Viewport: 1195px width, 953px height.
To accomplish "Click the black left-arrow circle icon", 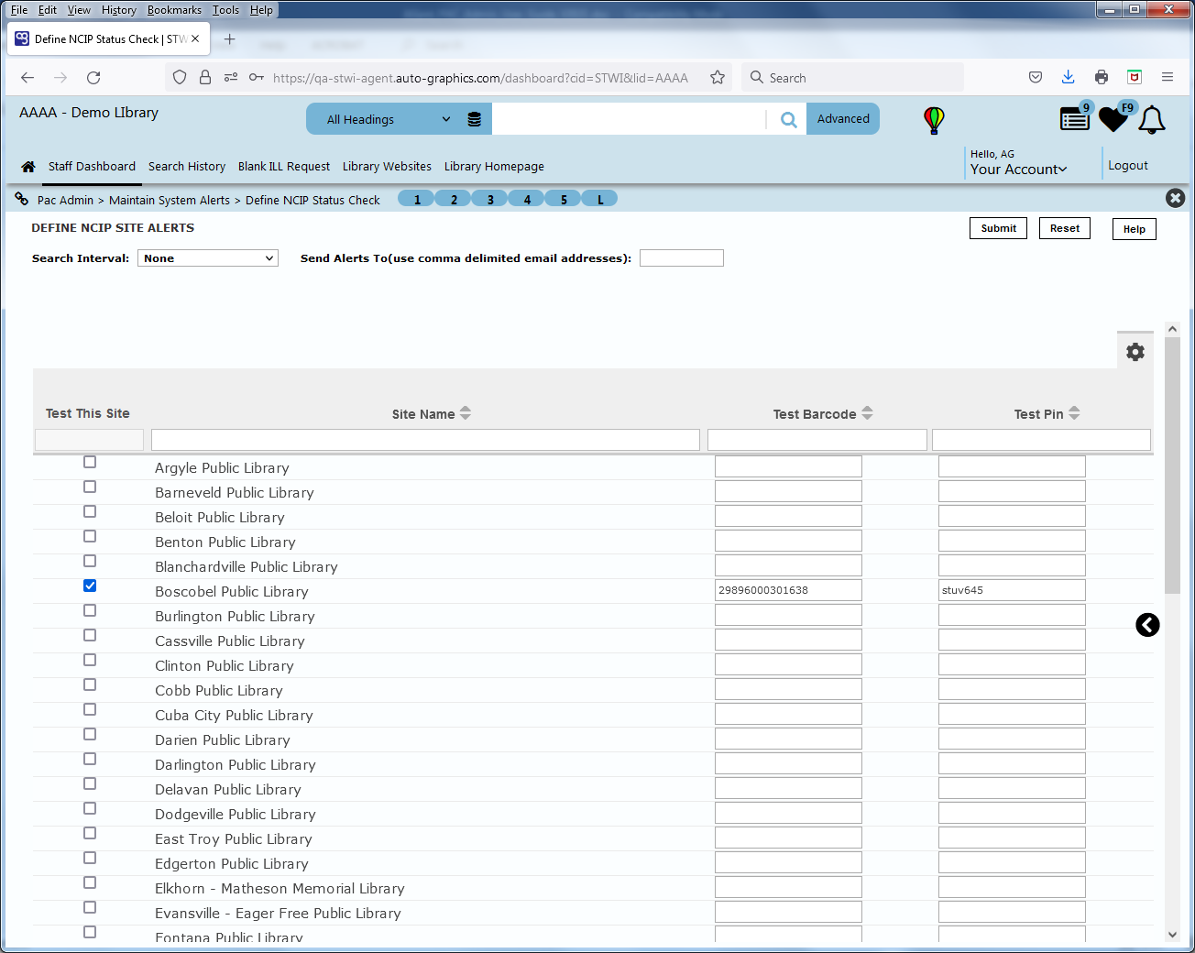I will (x=1147, y=625).
